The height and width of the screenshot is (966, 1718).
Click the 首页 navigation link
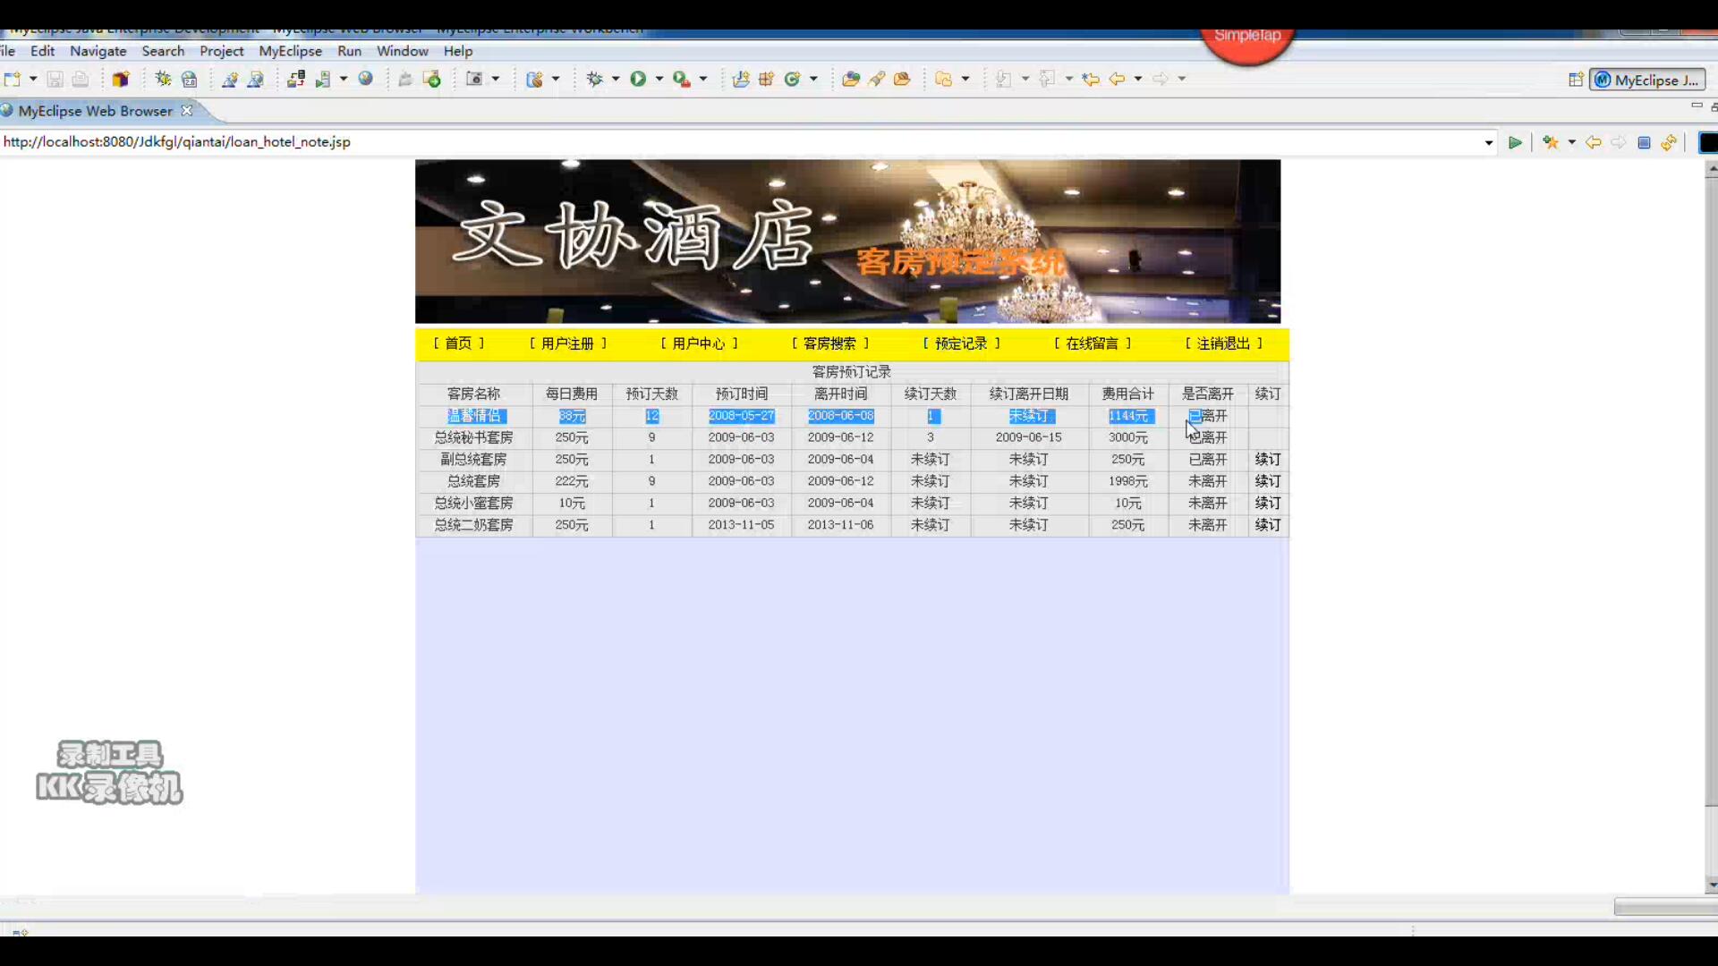tap(459, 343)
